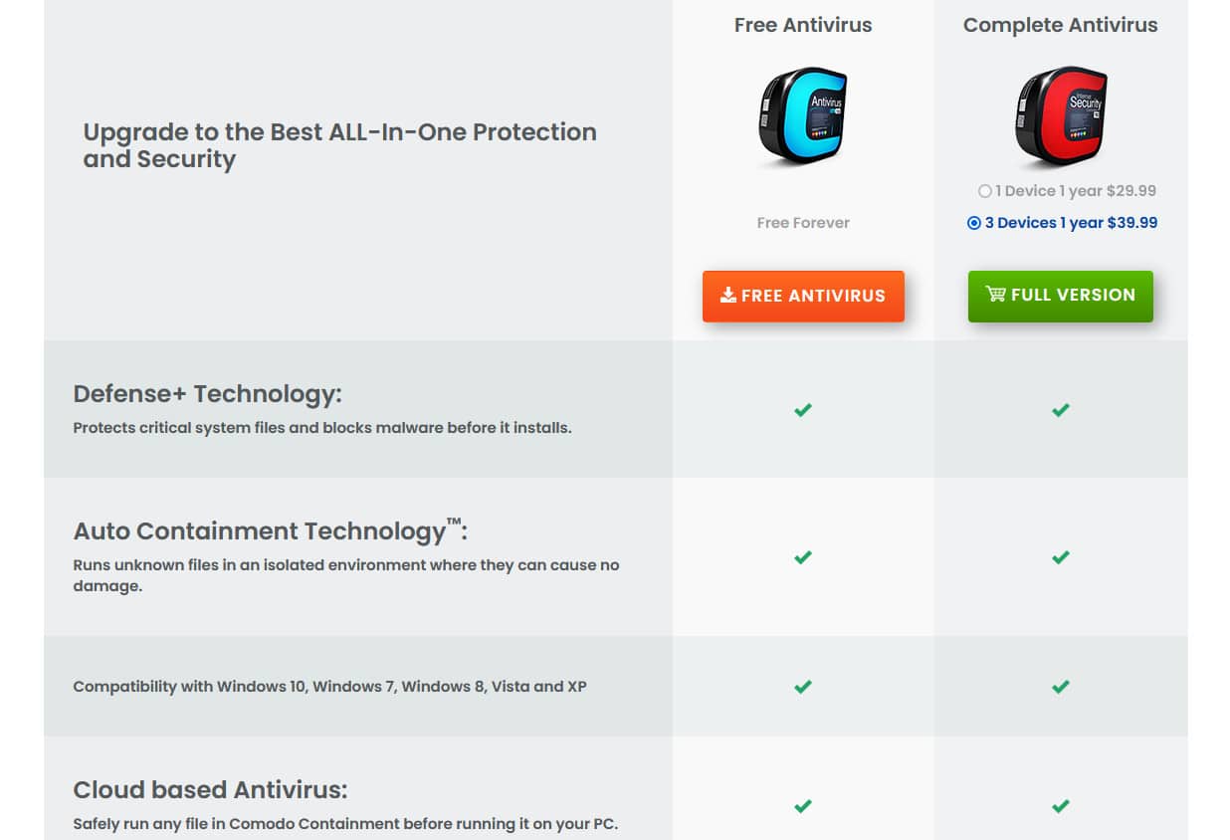This screenshot has width=1230, height=840.
Task: Click the Cloud based Antivirus checkmark in the Complete column
Action: coord(1061,806)
